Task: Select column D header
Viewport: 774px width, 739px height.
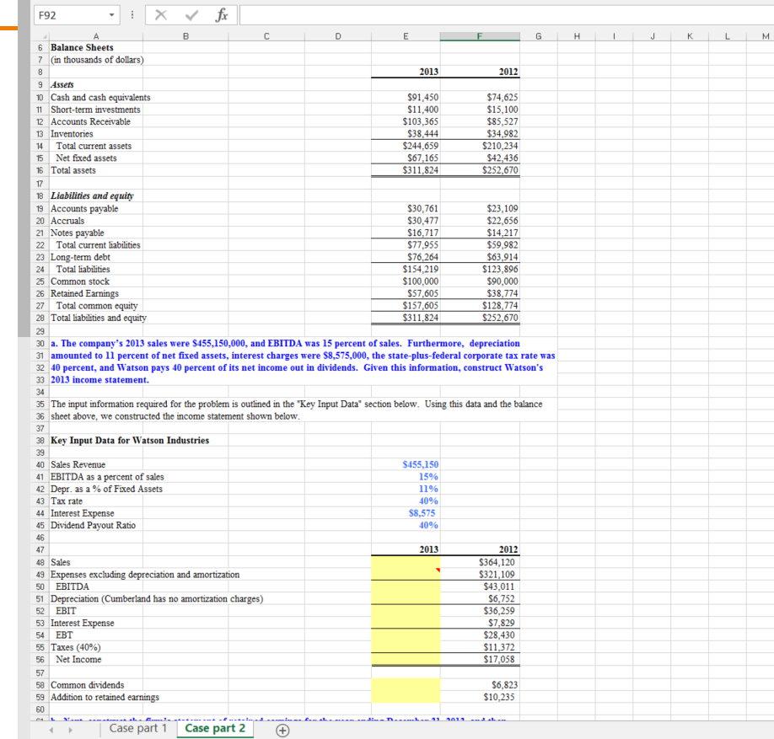Action: (x=337, y=36)
